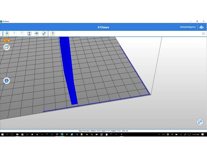This screenshot has height=156, width=207.
Task: Click the active XYZware taskbar icon
Action: (x=62, y=135)
